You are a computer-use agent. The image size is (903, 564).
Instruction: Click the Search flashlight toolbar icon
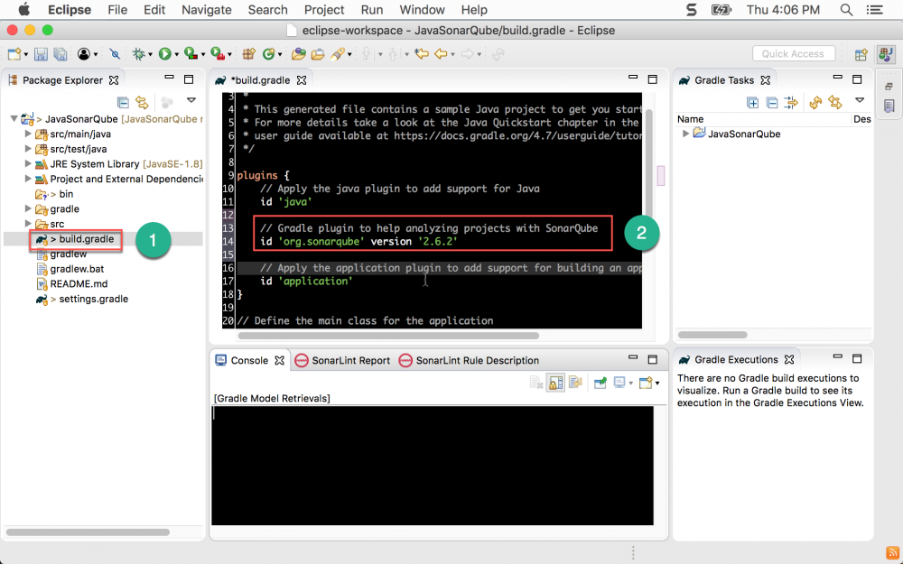[x=338, y=54]
